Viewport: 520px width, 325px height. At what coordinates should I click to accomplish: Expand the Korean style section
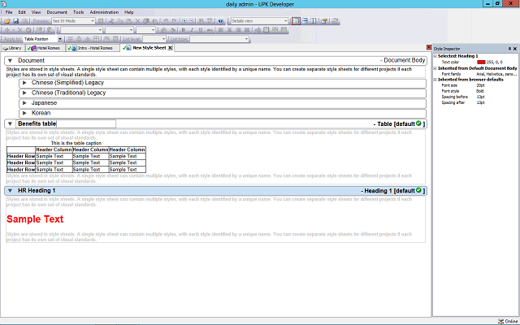[24, 113]
